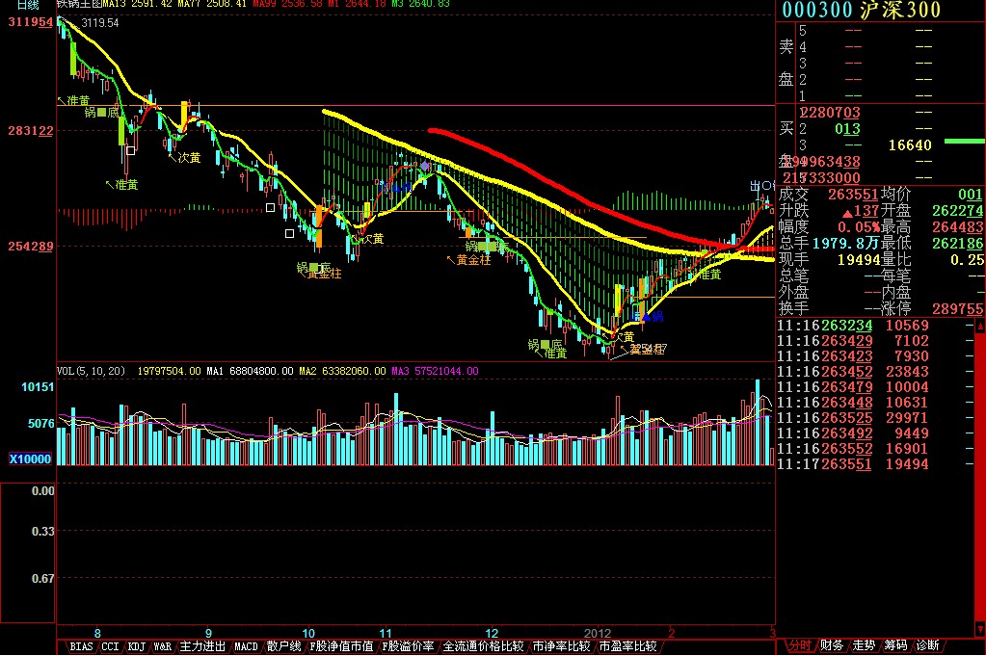Click the CCI indicator tab

click(x=110, y=646)
